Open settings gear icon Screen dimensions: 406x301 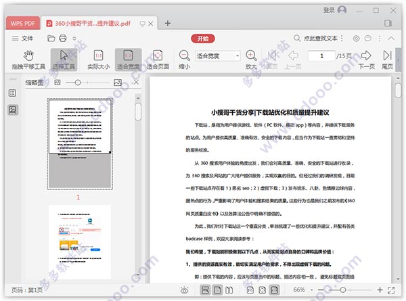(x=357, y=39)
